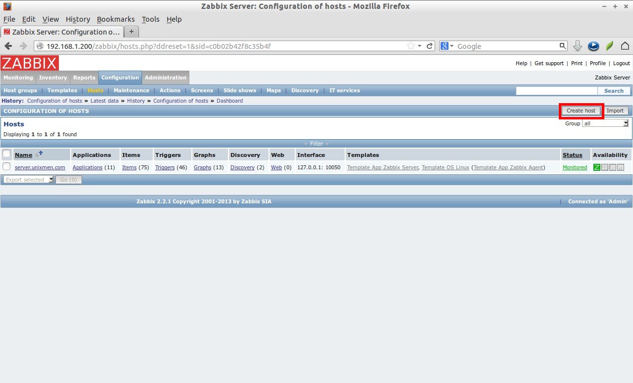Click the ZABBIX logo
The width and height of the screenshot is (633, 383).
click(x=30, y=63)
